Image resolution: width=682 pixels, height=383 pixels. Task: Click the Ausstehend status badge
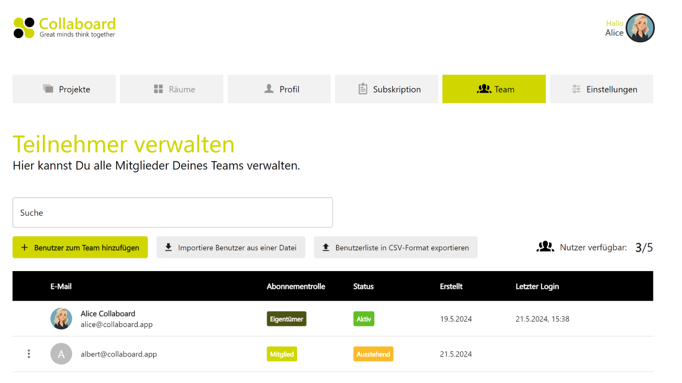[373, 354]
